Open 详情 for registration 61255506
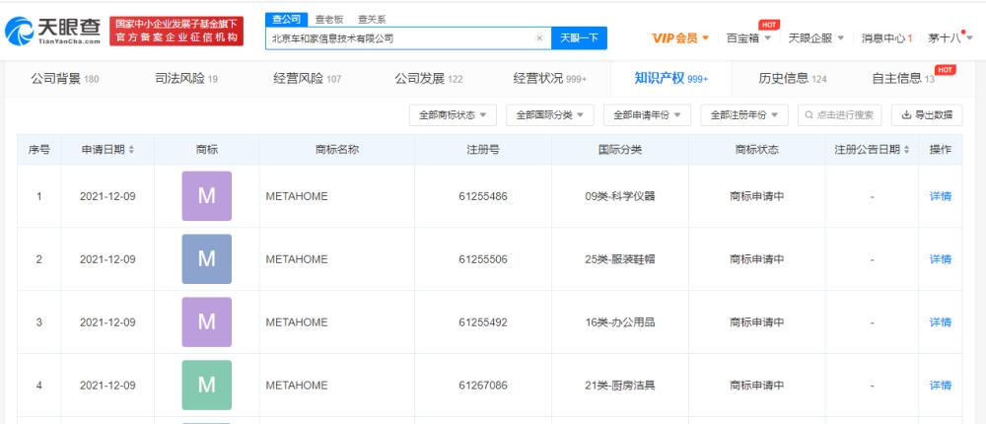 (x=940, y=259)
